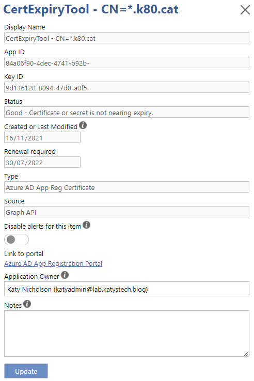
Task: Click the Update button
Action: click(26, 371)
